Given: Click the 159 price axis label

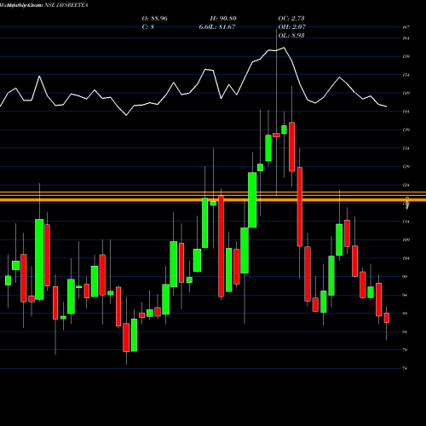Looking at the screenshot, I should click(x=406, y=56).
